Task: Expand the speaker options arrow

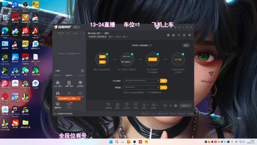Action: click(157, 105)
